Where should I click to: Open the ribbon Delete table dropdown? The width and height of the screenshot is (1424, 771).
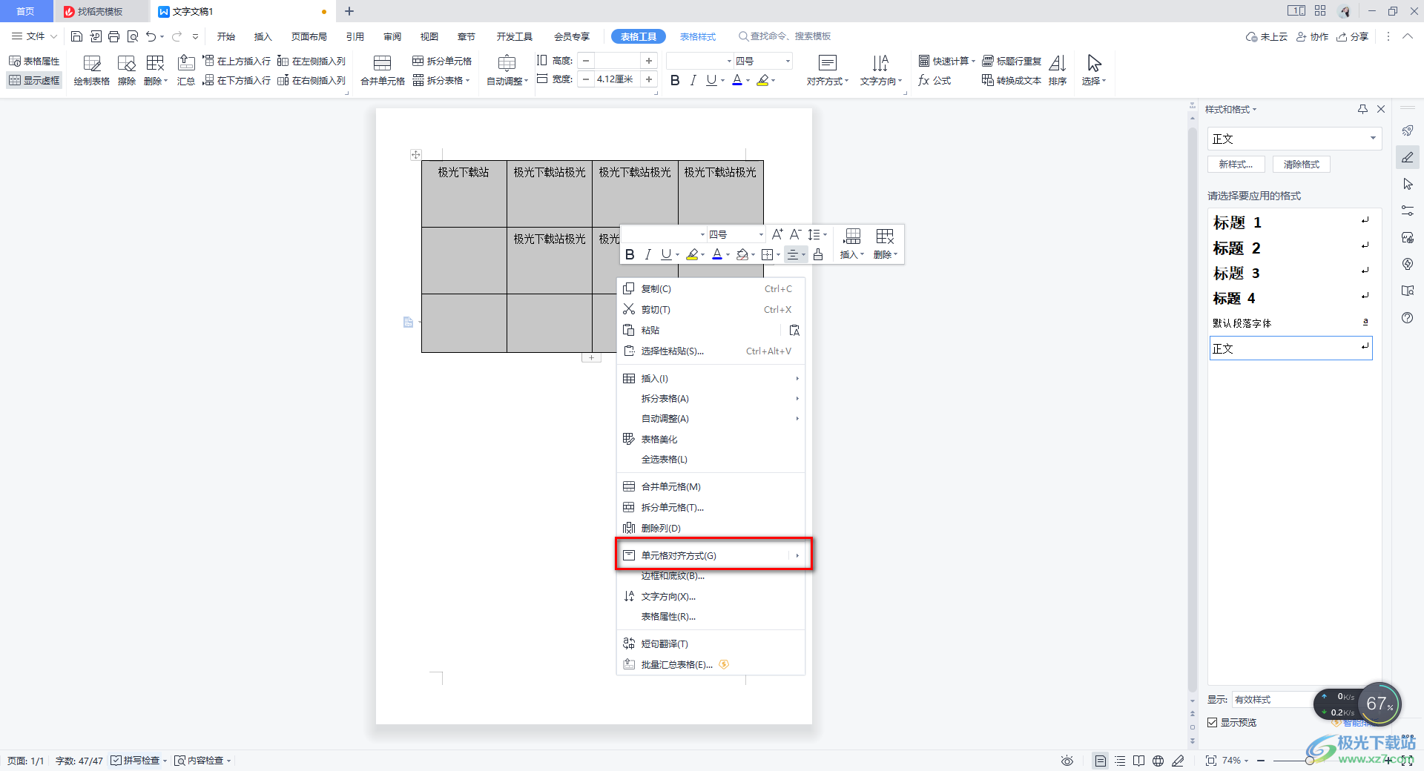point(156,71)
